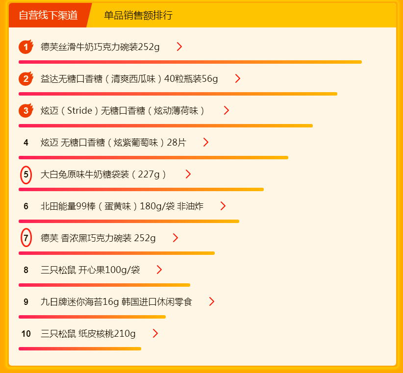Open chevron beside 三只松鼠 纸皮核桃210g
Viewport: 403px width, 373px height.
(155, 333)
